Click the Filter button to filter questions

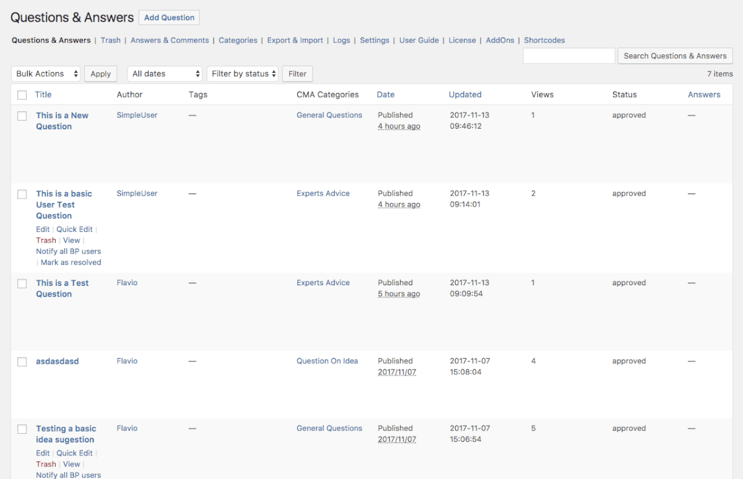pos(297,74)
